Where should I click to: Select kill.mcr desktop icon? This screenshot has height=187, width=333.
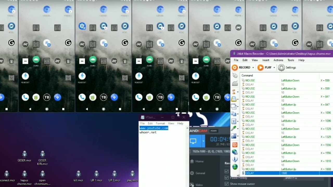[78, 176]
